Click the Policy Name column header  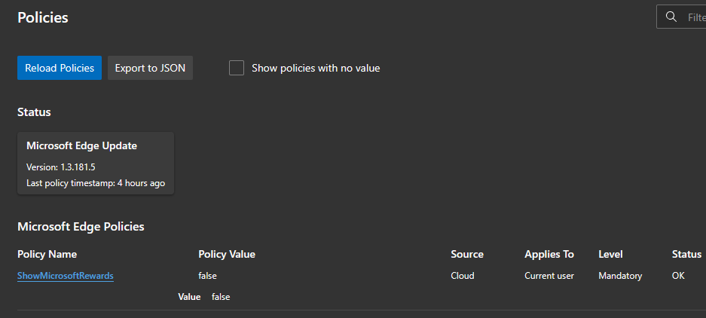[47, 254]
